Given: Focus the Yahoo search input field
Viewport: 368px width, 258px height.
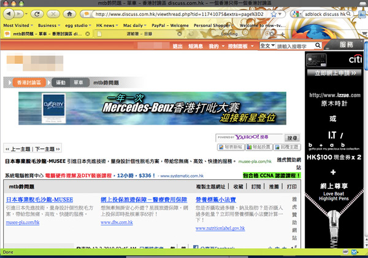Looking at the screenshot, I should click(250, 137).
